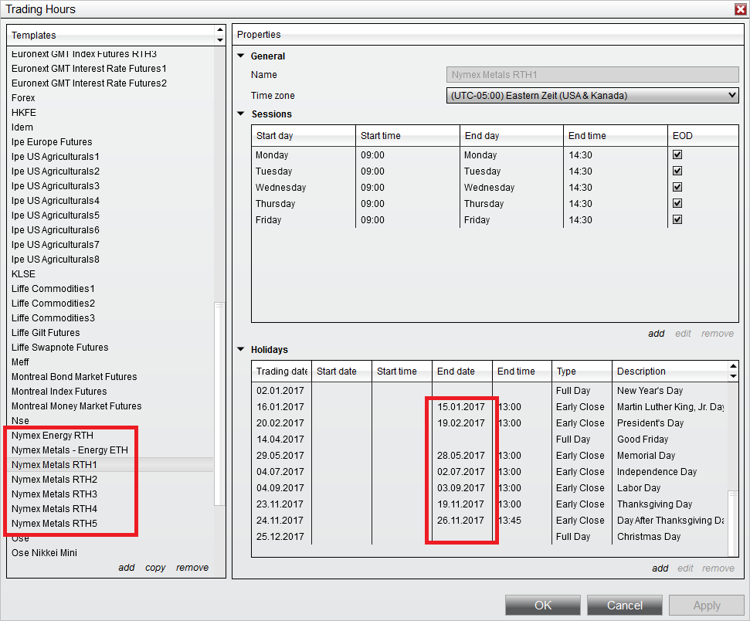Select Ipe US Agriculturals1 template
This screenshot has height=621, width=750.
point(56,157)
